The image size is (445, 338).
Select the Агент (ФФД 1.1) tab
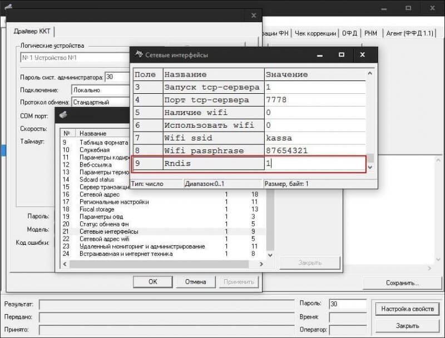coord(411,33)
